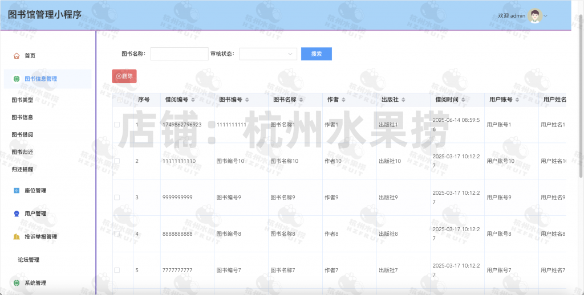This screenshot has width=584, height=295.
Task: Click cell 出版社7
Action: 388,271
